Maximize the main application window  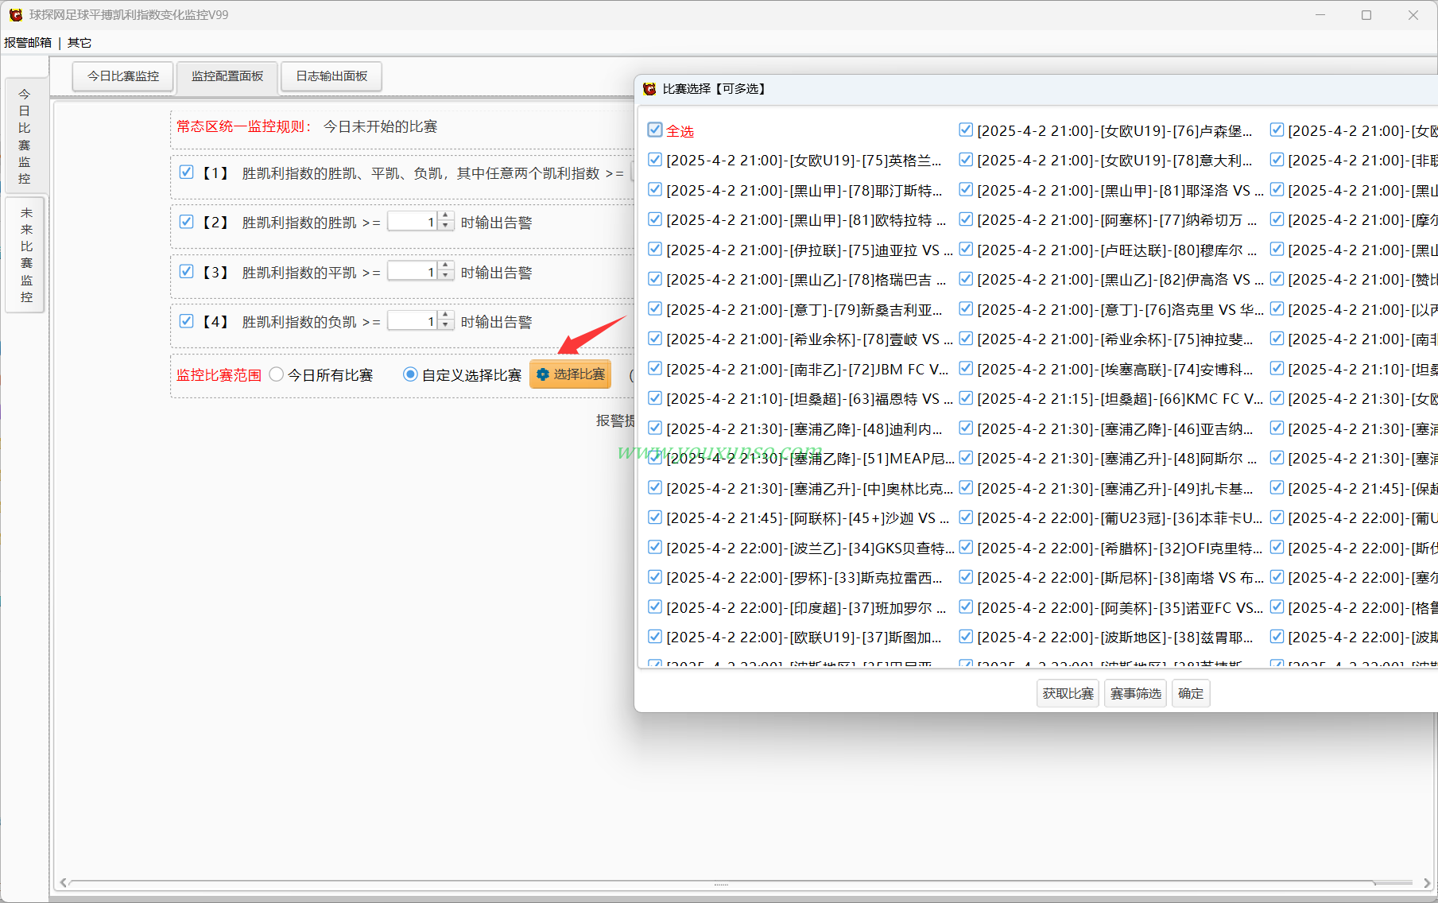[1366, 15]
